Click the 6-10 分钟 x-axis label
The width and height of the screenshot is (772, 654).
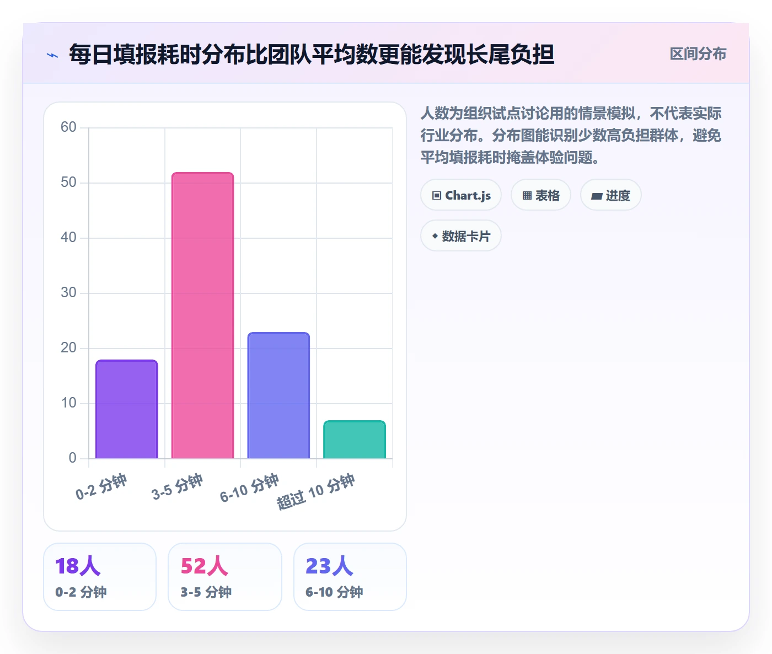click(x=250, y=488)
